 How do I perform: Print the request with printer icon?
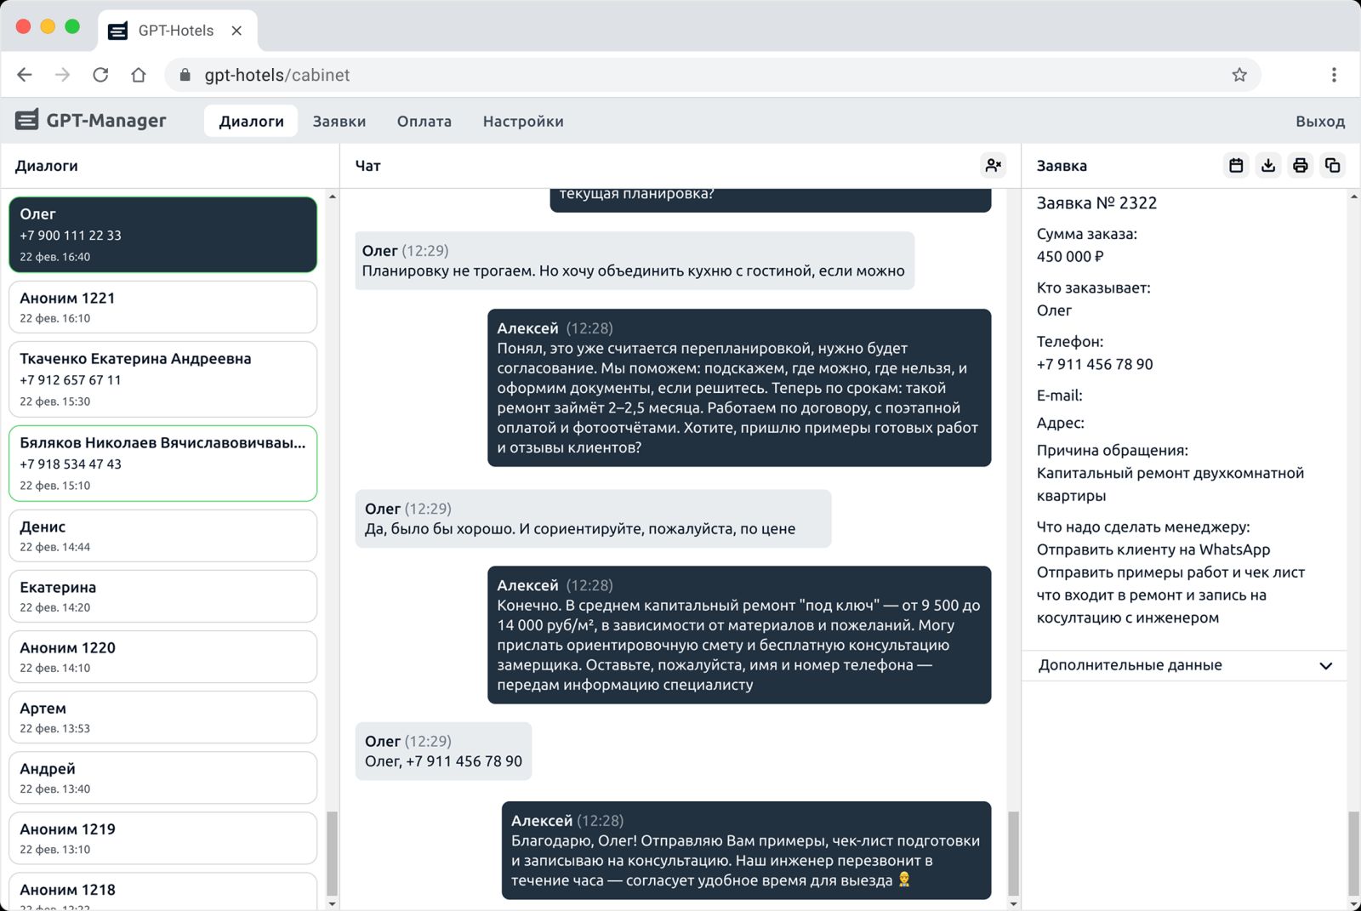click(x=1300, y=166)
